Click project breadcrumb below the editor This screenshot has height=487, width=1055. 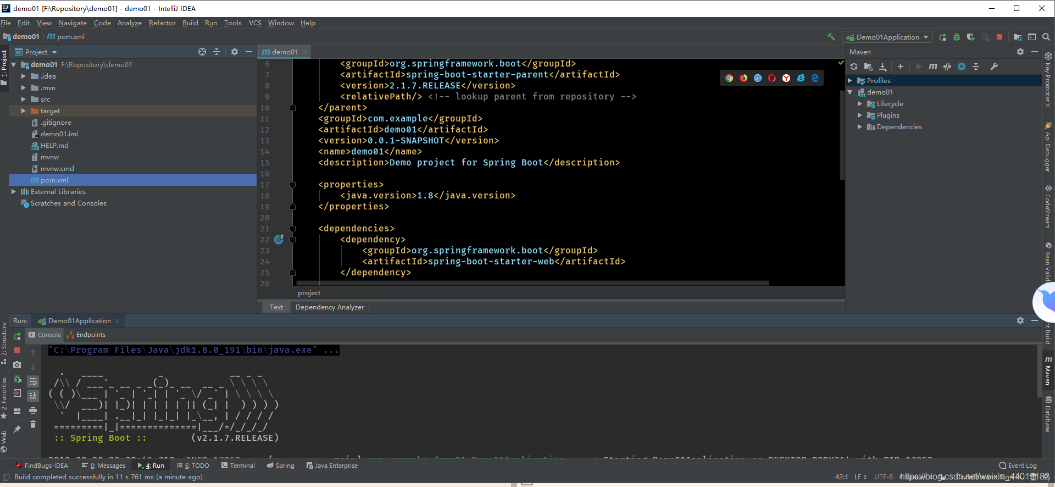pyautogui.click(x=309, y=293)
